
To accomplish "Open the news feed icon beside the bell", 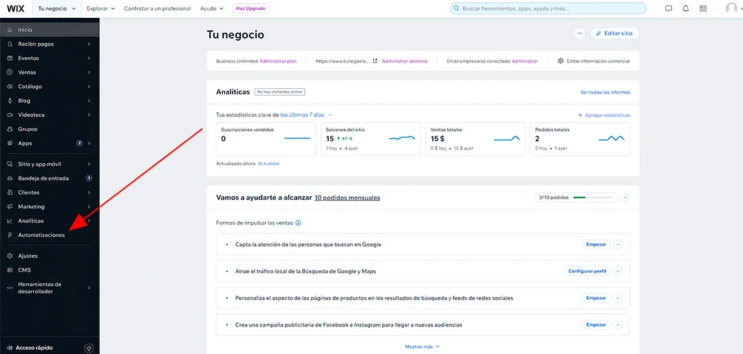I will (702, 8).
